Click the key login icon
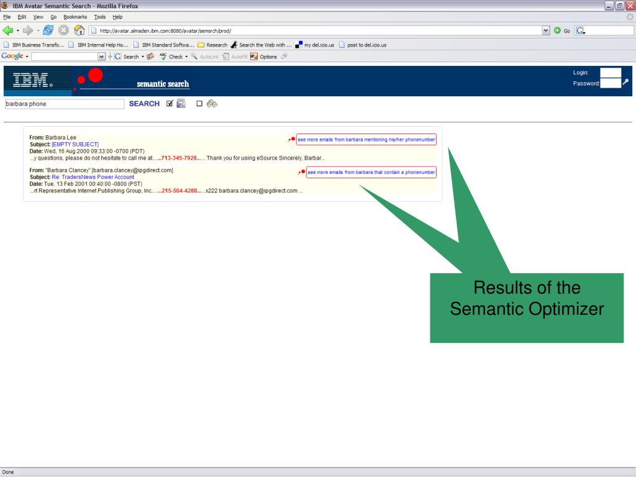Viewport: 636px width, 477px height. [x=625, y=82]
